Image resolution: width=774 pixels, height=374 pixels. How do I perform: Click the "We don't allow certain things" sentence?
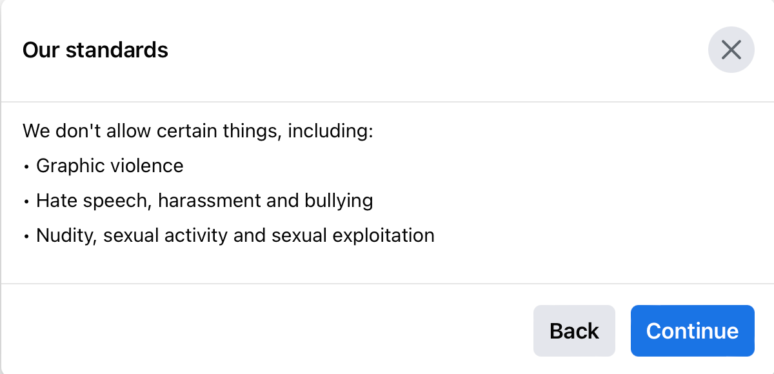pos(198,132)
